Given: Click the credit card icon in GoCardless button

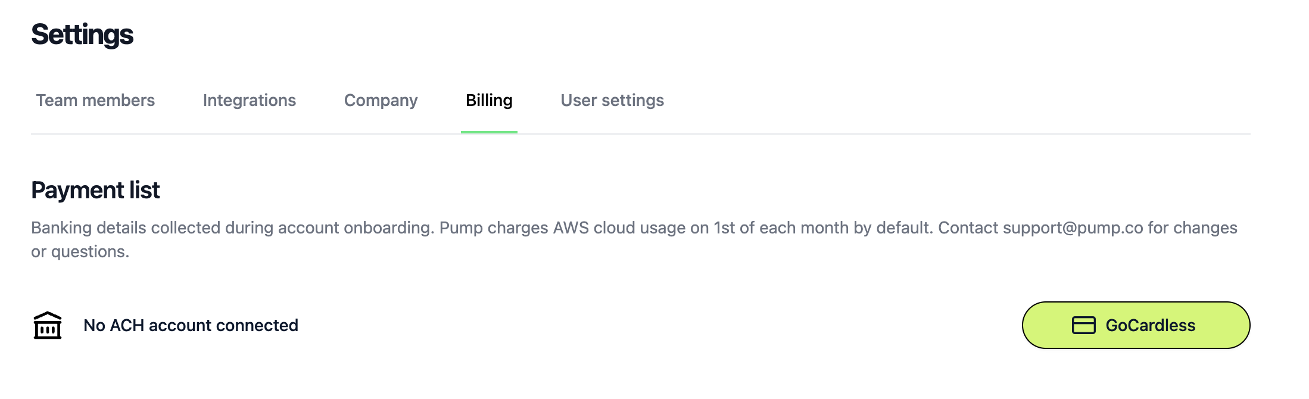Looking at the screenshot, I should pyautogui.click(x=1083, y=325).
